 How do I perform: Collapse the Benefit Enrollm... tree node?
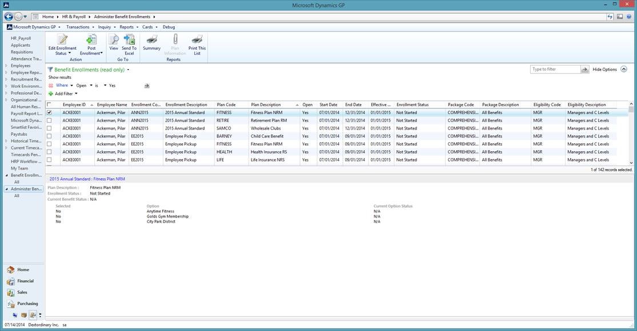point(6,175)
